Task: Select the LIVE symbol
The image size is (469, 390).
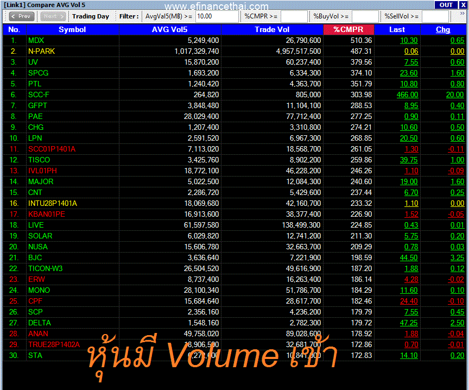Action: click(x=36, y=225)
